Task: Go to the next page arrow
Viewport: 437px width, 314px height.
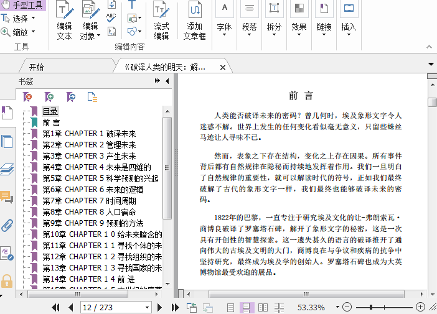Action: (160, 307)
